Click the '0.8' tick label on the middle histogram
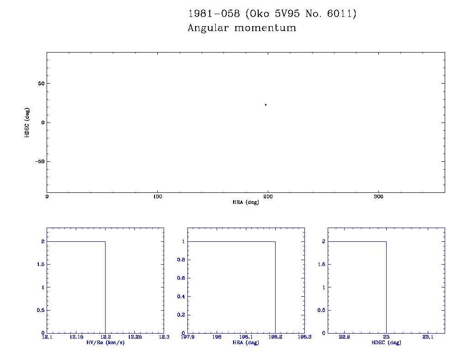The height and width of the screenshot is (351, 468). point(181,260)
